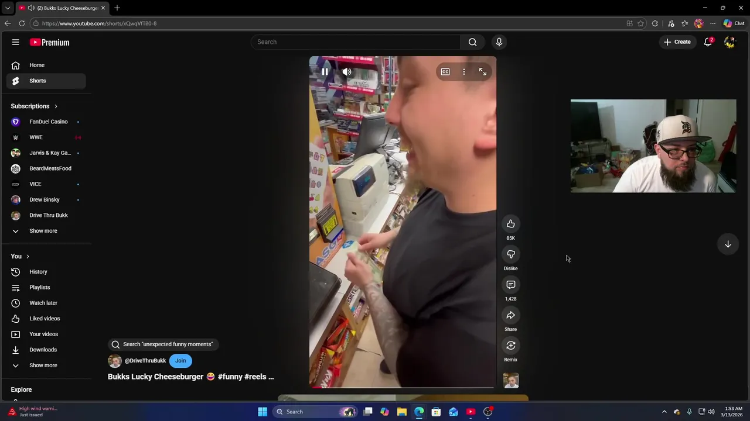750x421 pixels.
Task: Open the Create menu
Action: tap(677, 42)
